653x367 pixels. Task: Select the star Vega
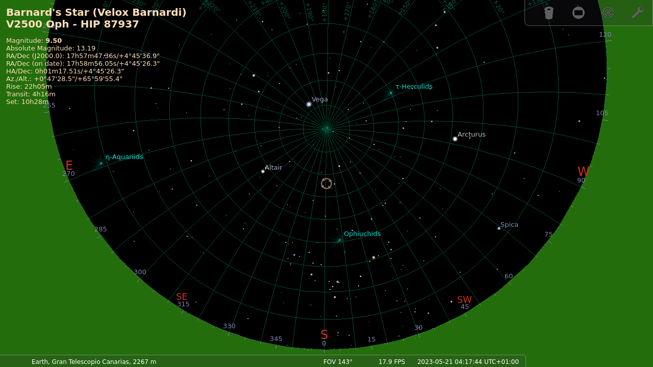[x=309, y=104]
